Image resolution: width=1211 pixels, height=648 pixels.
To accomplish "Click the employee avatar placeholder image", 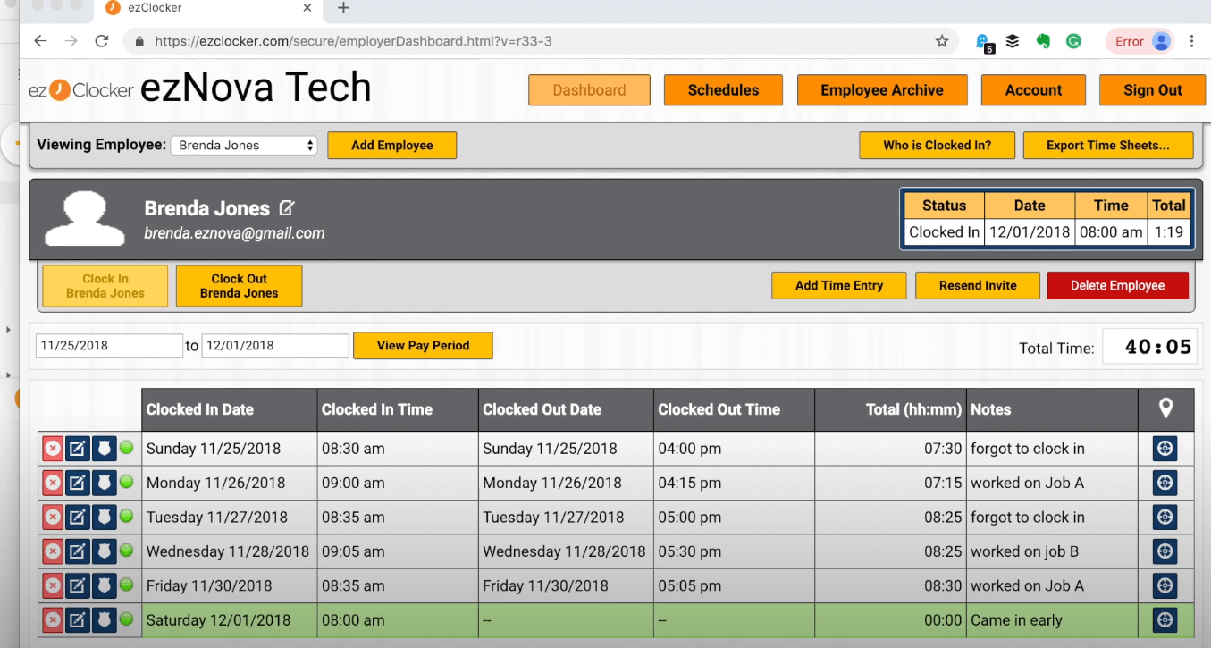I will click(85, 217).
